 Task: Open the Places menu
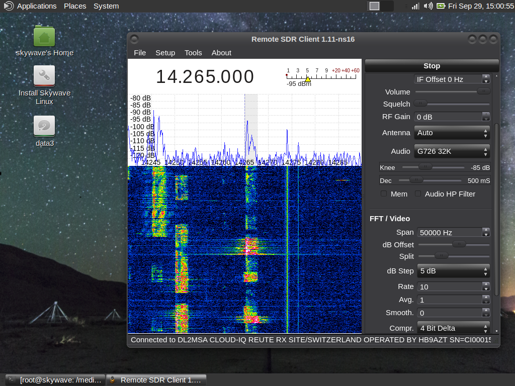tap(75, 6)
